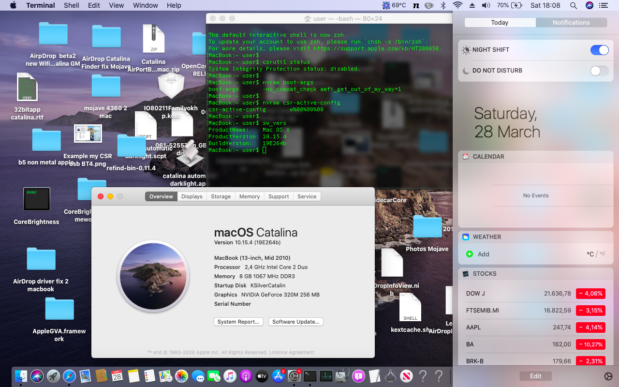The width and height of the screenshot is (619, 387).
Task: Add a location in Weather widget
Action: pyautogui.click(x=477, y=254)
